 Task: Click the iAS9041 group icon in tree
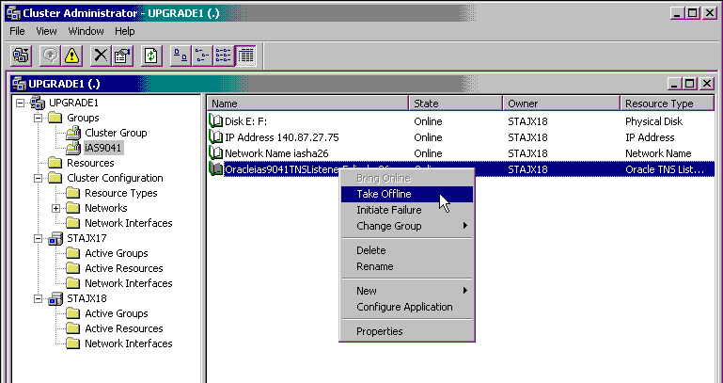tap(73, 148)
